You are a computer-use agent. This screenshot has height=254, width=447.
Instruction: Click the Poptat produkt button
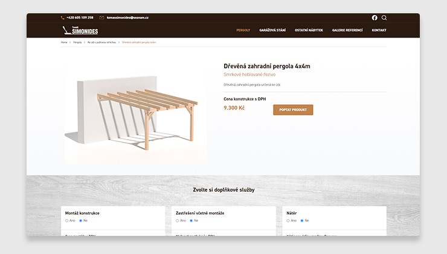pos(293,110)
